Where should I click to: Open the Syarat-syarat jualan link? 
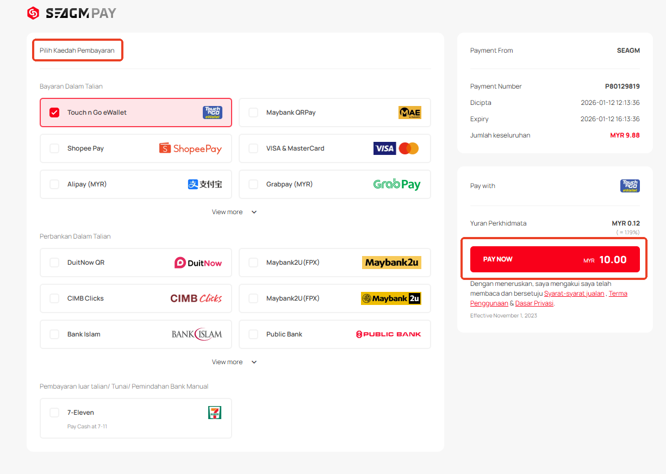(x=574, y=294)
